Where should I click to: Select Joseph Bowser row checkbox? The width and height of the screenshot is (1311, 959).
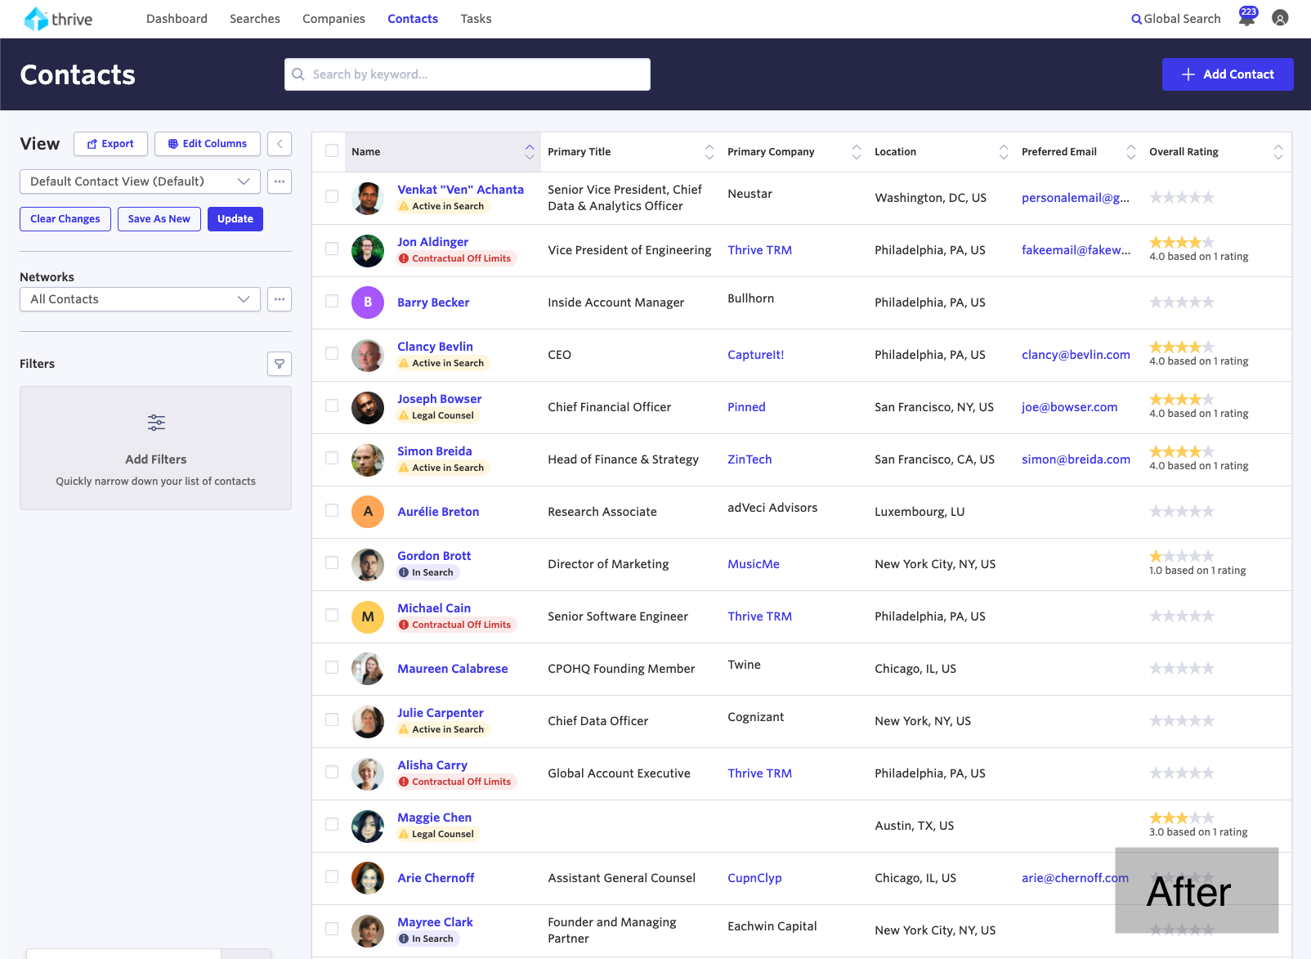[x=332, y=406]
